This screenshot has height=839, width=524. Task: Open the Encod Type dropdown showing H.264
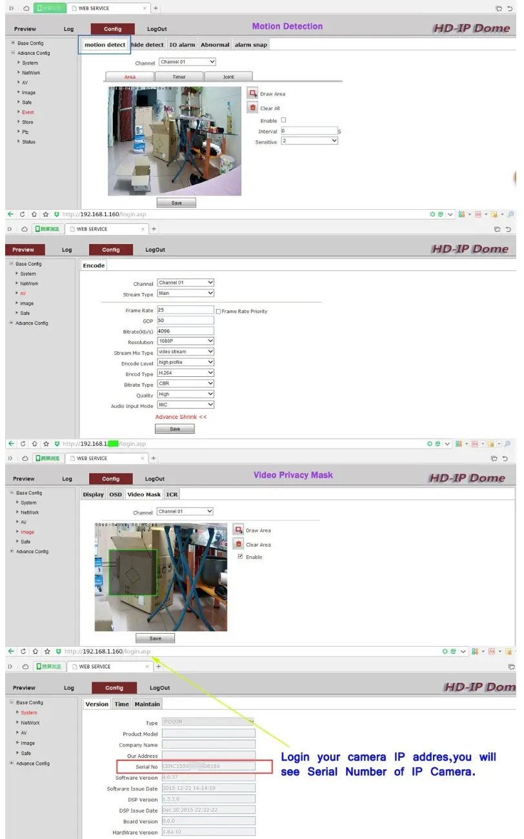[185, 373]
